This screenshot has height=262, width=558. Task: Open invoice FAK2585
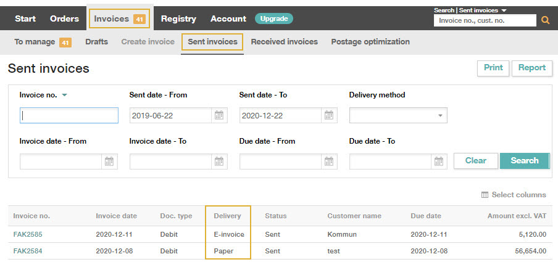pos(28,234)
